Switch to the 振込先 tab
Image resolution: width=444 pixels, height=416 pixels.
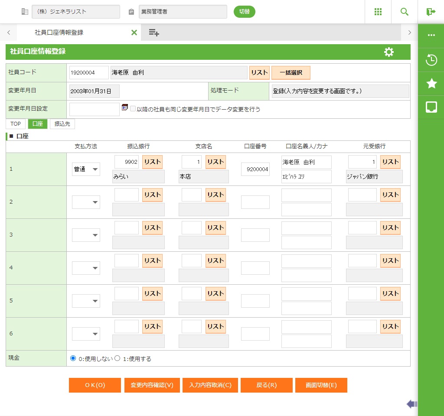point(62,124)
